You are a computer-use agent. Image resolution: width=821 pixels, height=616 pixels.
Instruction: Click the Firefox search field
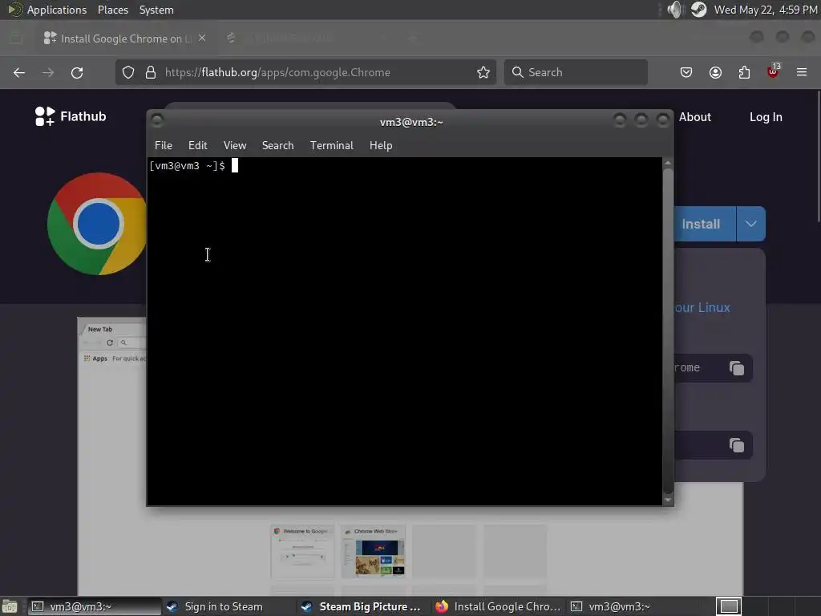click(x=576, y=72)
